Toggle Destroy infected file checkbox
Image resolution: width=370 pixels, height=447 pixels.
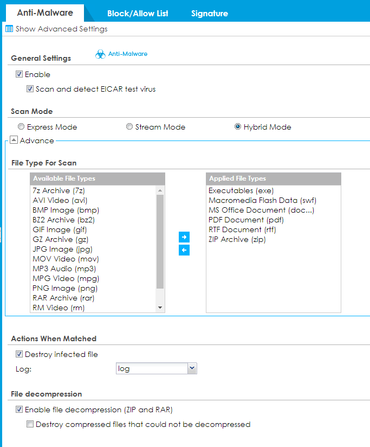20,354
